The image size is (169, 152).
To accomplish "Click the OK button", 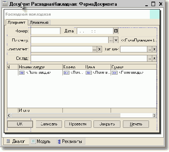I will (20, 124).
